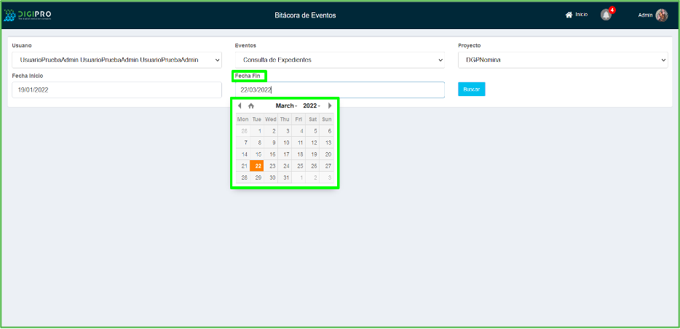Click the Fecha Fin date field
The width and height of the screenshot is (680, 329).
[339, 90]
